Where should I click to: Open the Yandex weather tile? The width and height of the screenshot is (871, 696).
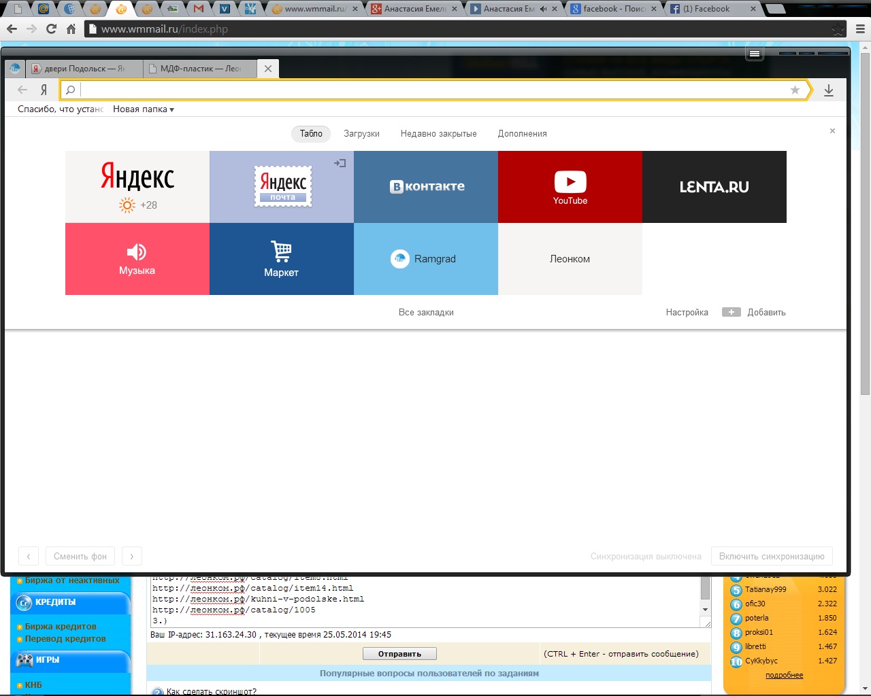137,187
